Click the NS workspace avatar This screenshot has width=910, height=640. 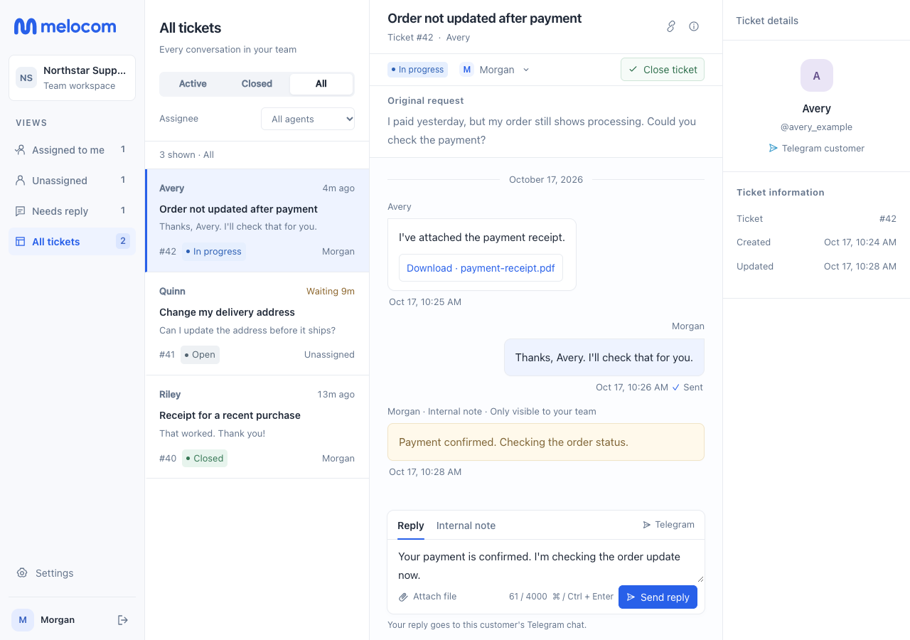26,78
